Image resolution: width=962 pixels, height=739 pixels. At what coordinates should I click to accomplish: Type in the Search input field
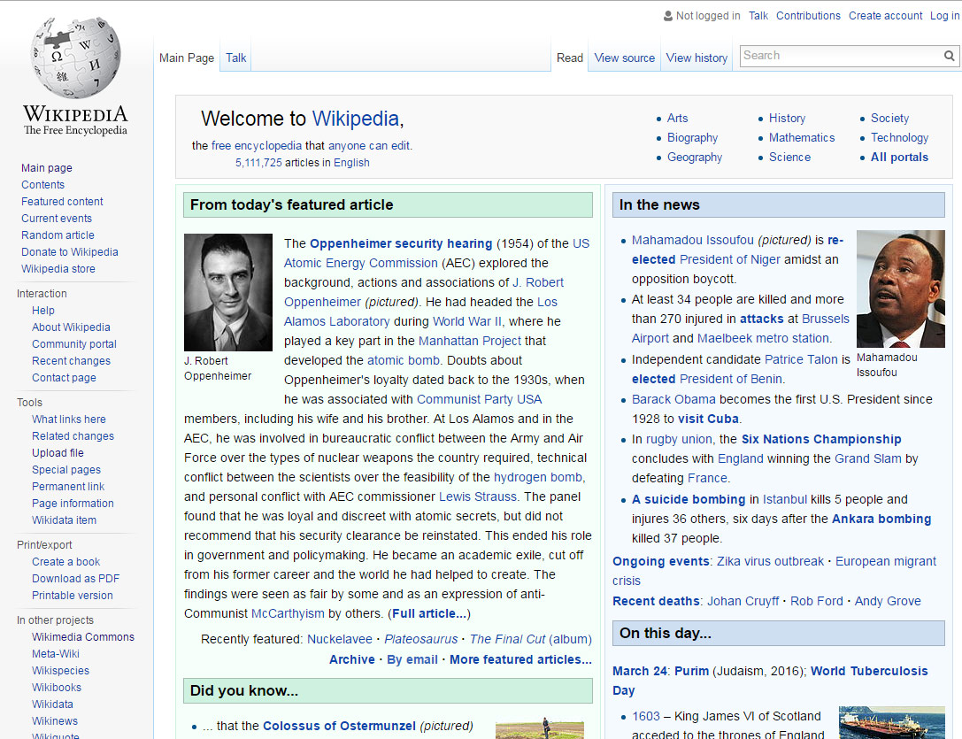click(841, 56)
